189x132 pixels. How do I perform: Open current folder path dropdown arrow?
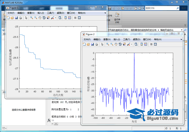click(x=182, y=30)
